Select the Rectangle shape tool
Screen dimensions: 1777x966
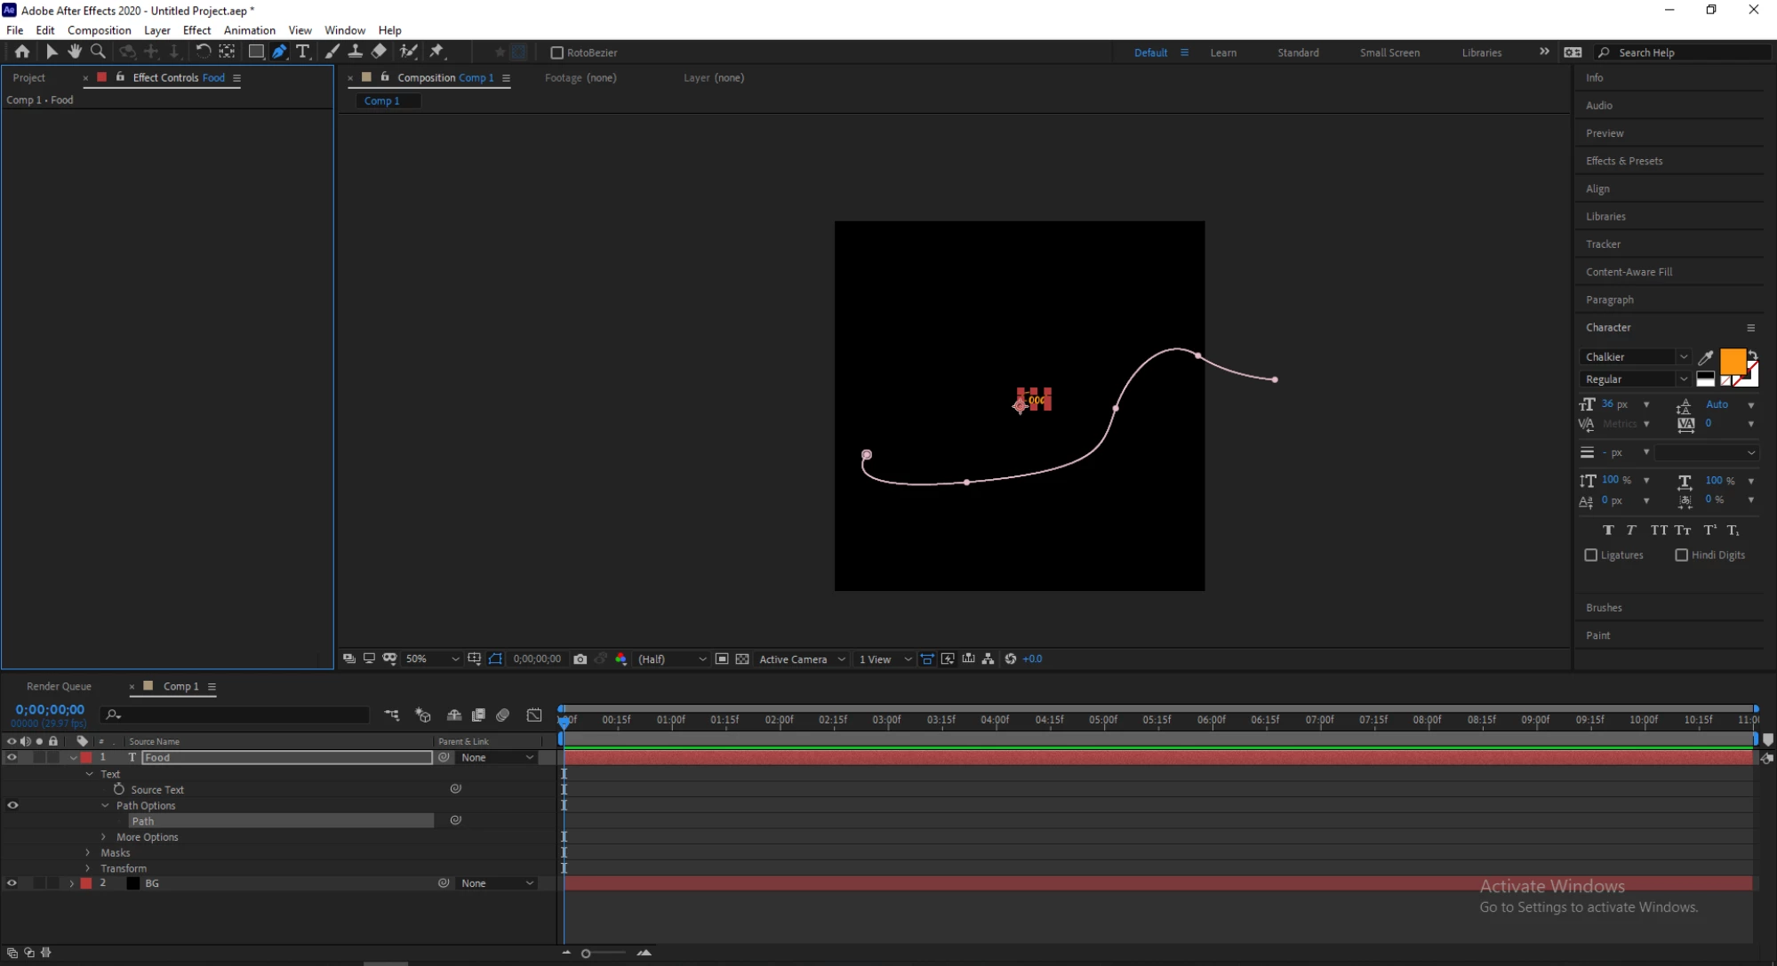click(256, 52)
